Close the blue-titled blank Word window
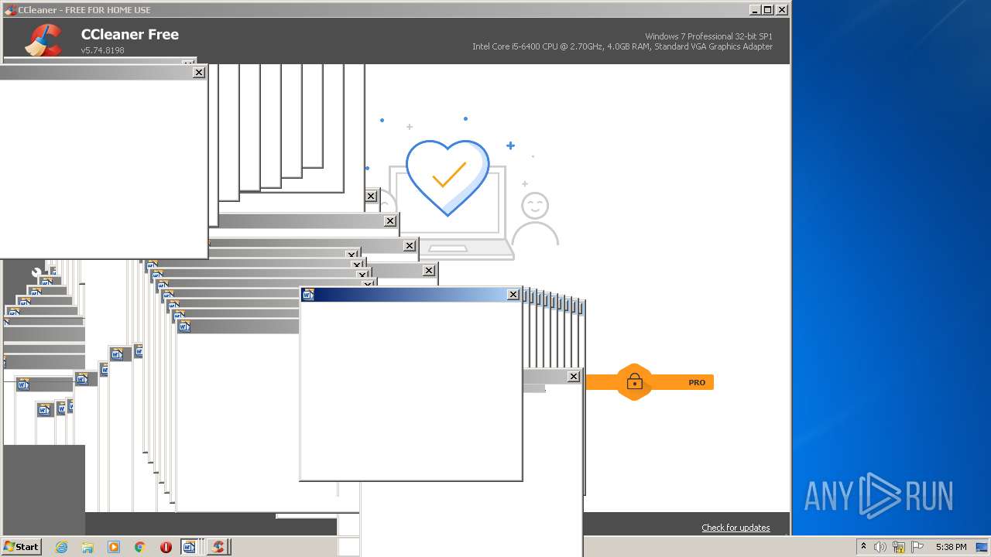Screen dimensions: 991x557 [x=513, y=295]
